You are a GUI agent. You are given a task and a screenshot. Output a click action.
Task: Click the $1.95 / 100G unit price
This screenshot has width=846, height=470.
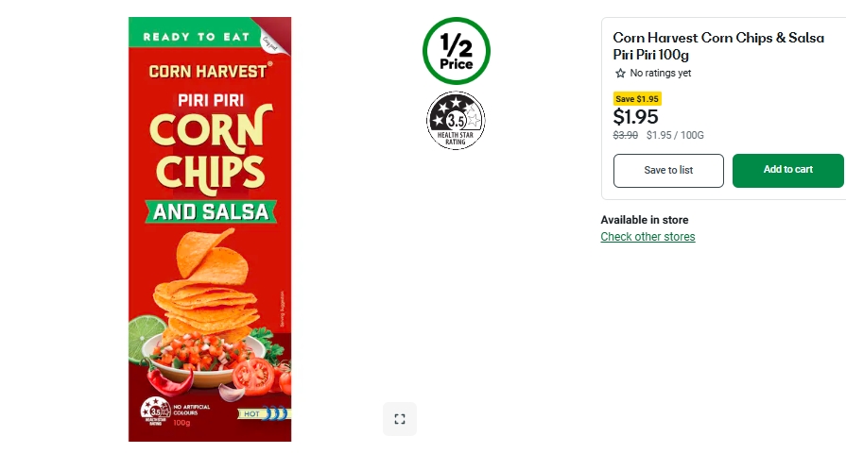coord(675,135)
